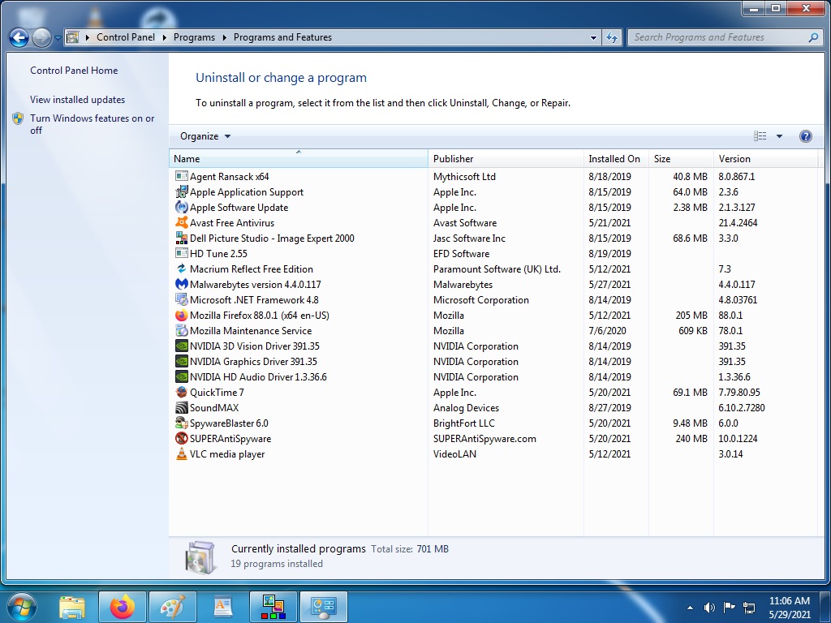Open the Organize dropdown menu
Viewport: 831px width, 623px height.
pos(205,136)
